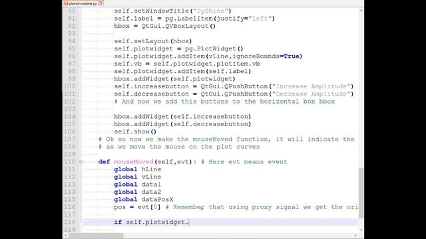Click the self.show() line
The width and height of the screenshot is (426, 239).
pyautogui.click(x=135, y=131)
